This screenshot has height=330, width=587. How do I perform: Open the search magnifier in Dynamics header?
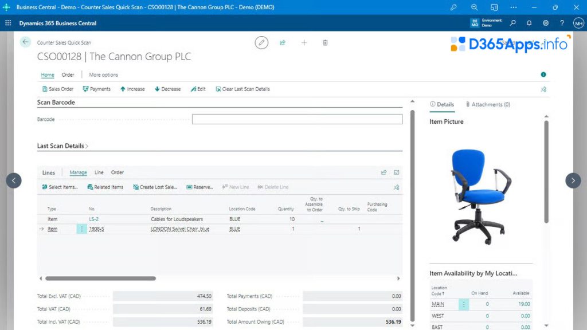tap(513, 23)
